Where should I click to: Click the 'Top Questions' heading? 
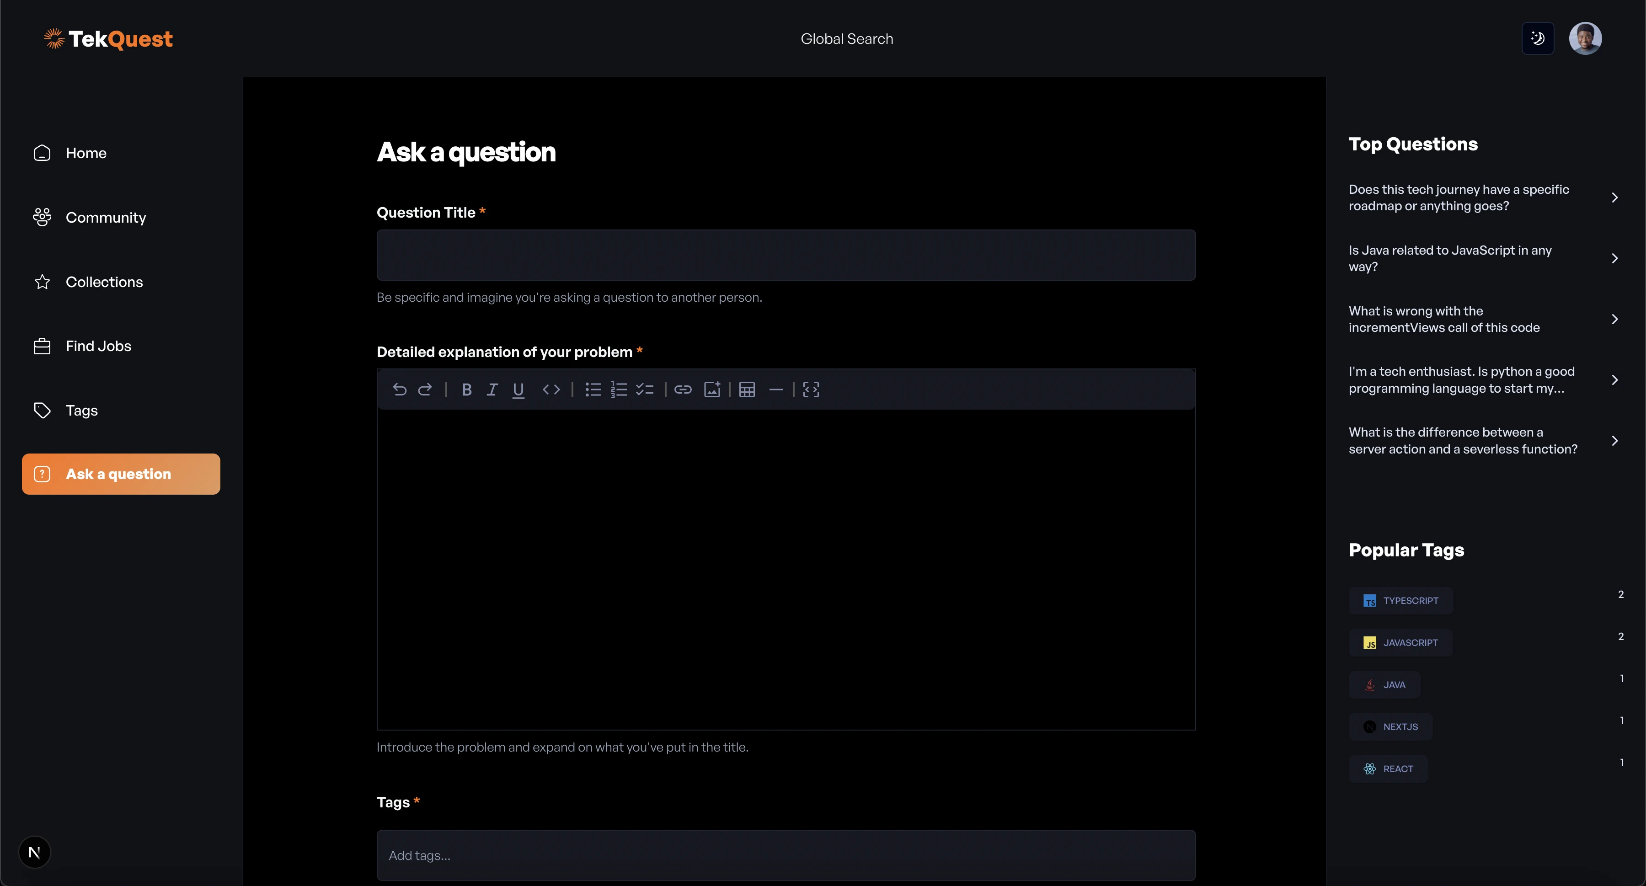pyautogui.click(x=1413, y=144)
